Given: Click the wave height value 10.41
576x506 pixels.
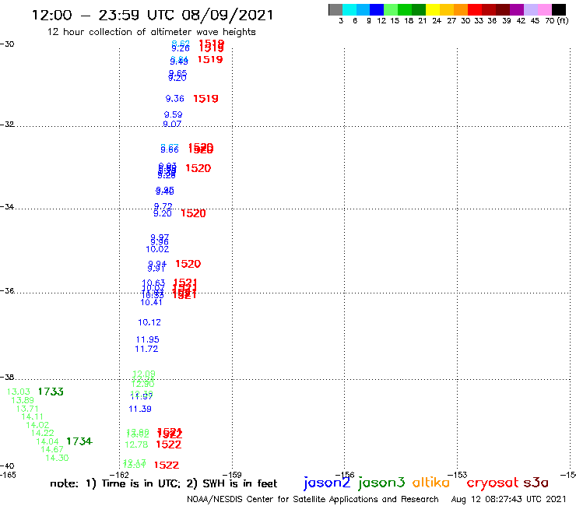Looking at the screenshot, I should tap(151, 302).
